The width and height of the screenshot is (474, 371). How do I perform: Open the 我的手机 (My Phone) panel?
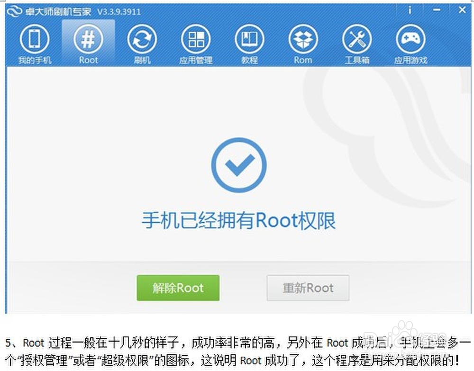pos(33,43)
